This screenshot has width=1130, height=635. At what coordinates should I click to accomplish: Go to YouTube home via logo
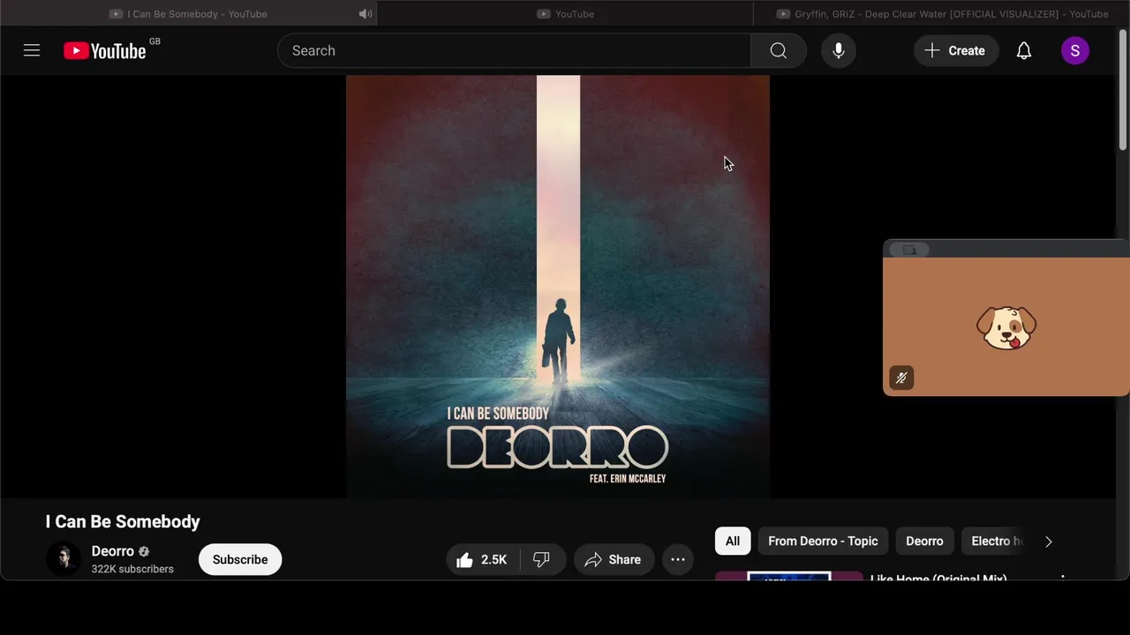[x=105, y=50]
